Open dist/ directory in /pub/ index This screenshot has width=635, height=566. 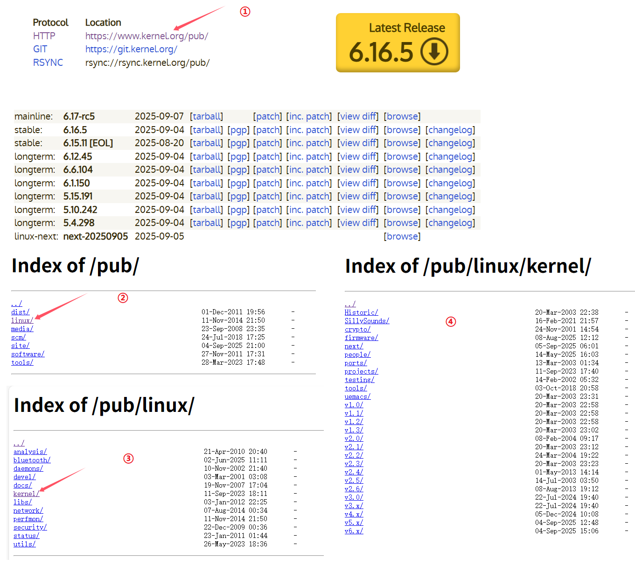pyautogui.click(x=20, y=312)
